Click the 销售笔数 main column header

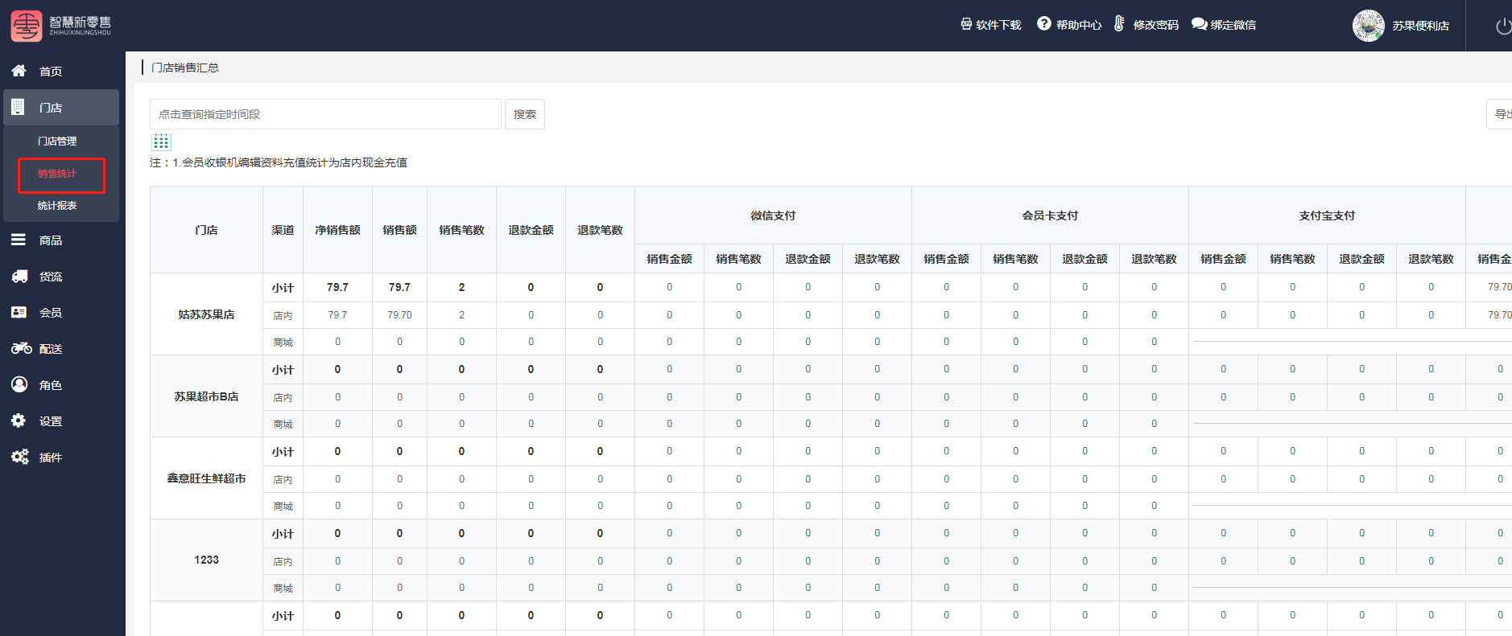[461, 230]
